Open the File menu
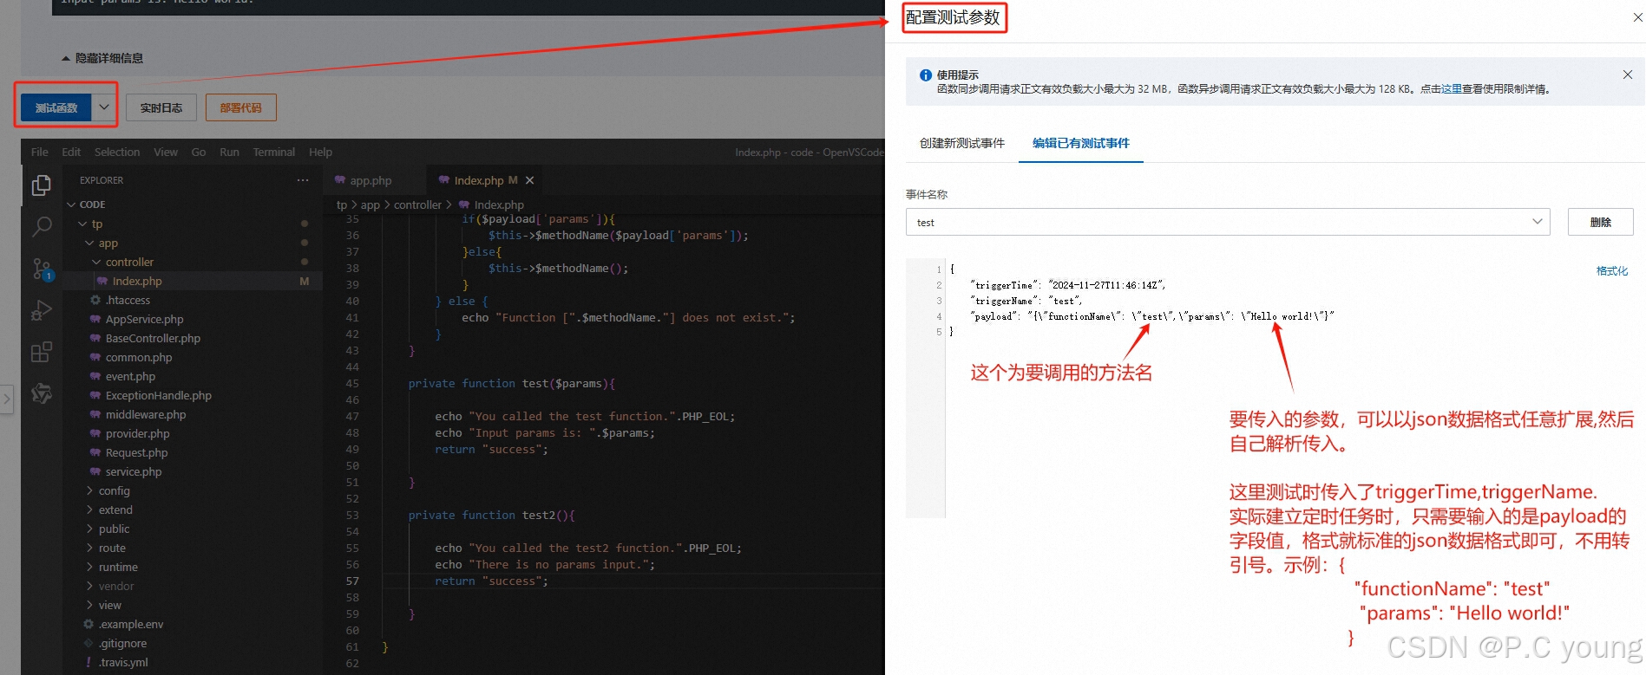The height and width of the screenshot is (675, 1646). (x=40, y=152)
